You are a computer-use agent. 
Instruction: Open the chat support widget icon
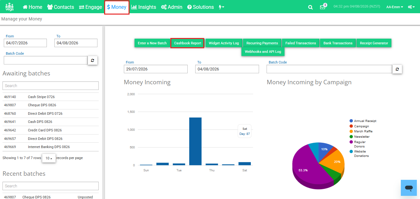point(409,188)
